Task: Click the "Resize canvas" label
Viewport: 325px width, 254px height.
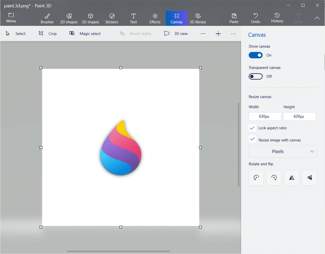Action: [x=260, y=97]
